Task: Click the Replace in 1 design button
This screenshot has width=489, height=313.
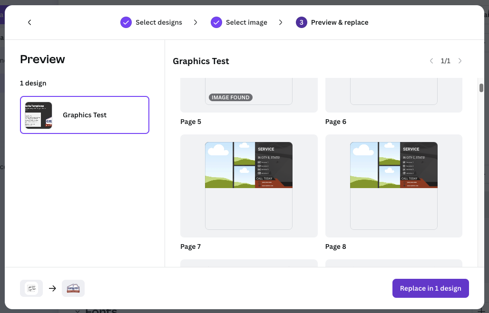Action: click(430, 288)
